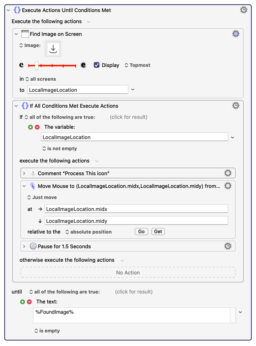Viewport: 256px width, 346px height.
Task: Click the Find Image on Screen gear icon
Action: click(x=236, y=34)
